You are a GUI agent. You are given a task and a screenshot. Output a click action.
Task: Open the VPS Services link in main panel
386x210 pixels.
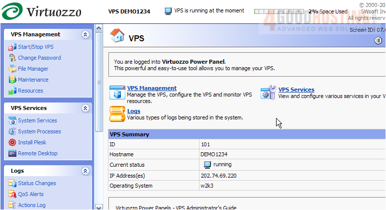coord(296,90)
